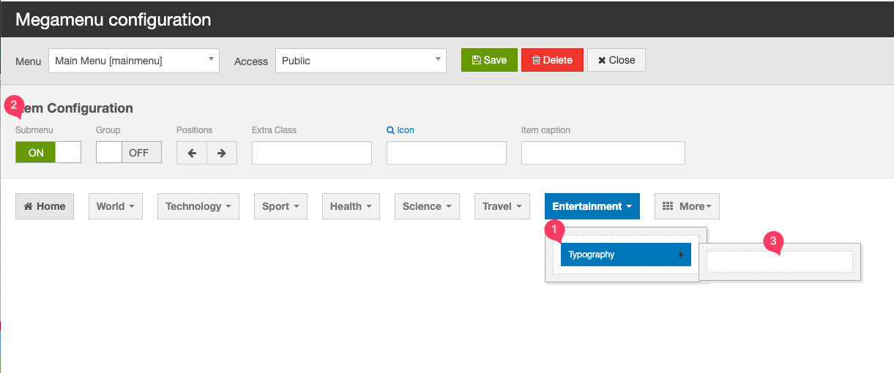Open the Main Menu selection dropdown
Image resolution: width=894 pixels, height=373 pixels.
[x=134, y=61]
